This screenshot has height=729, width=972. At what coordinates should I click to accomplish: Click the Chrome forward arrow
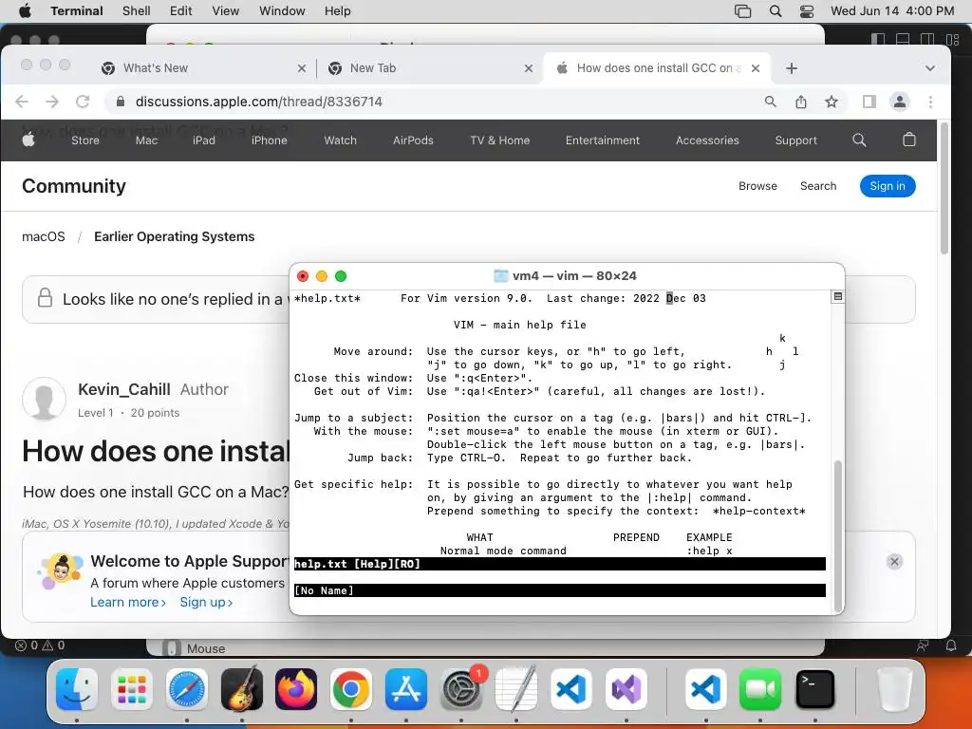[x=52, y=102]
